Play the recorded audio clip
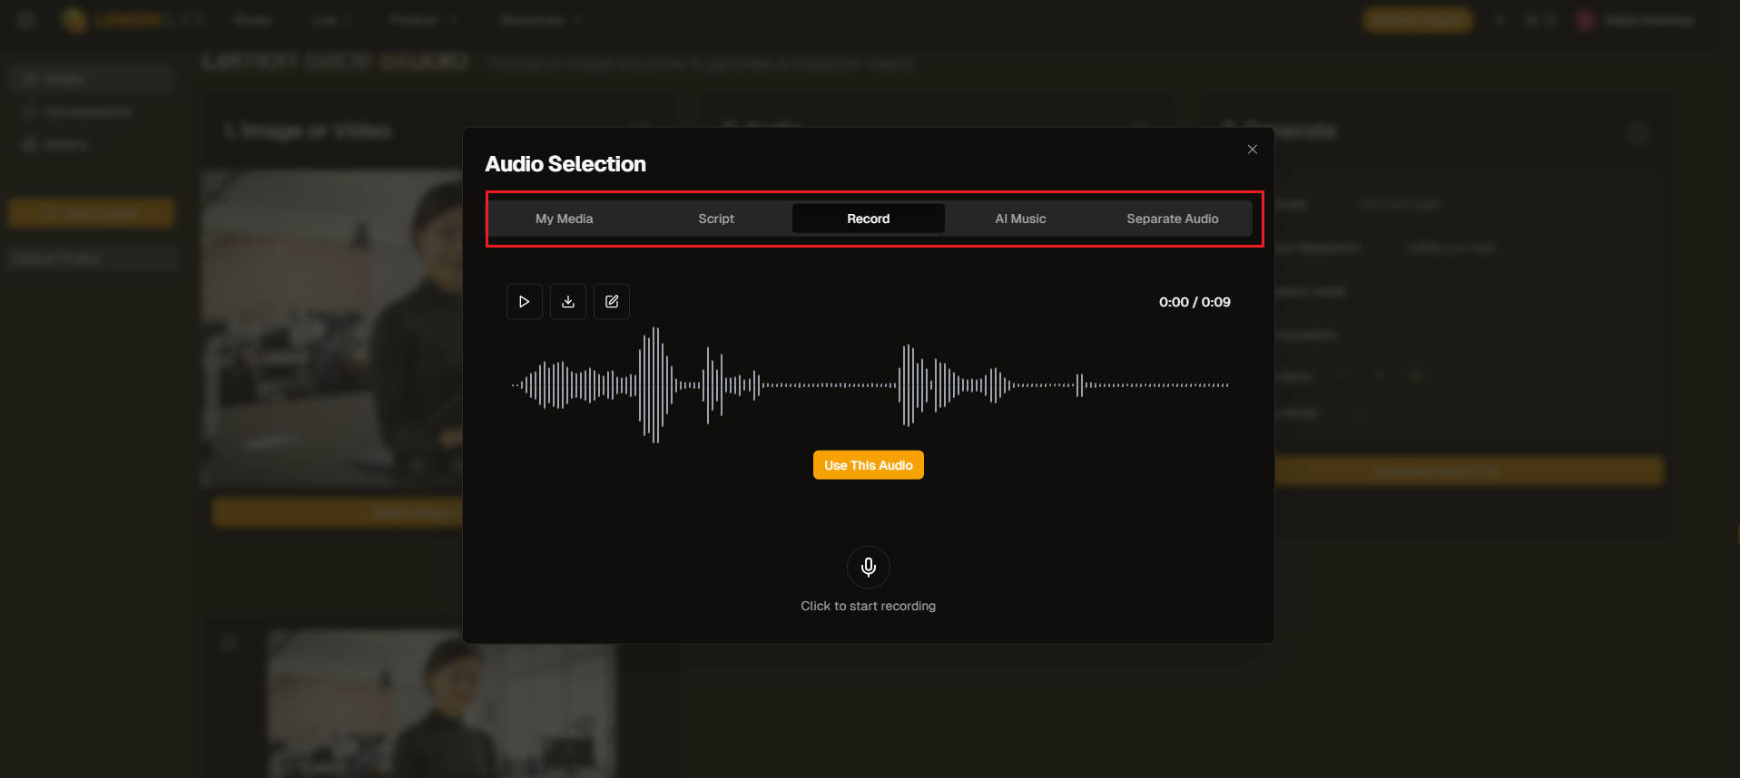This screenshot has width=1740, height=778. click(524, 302)
